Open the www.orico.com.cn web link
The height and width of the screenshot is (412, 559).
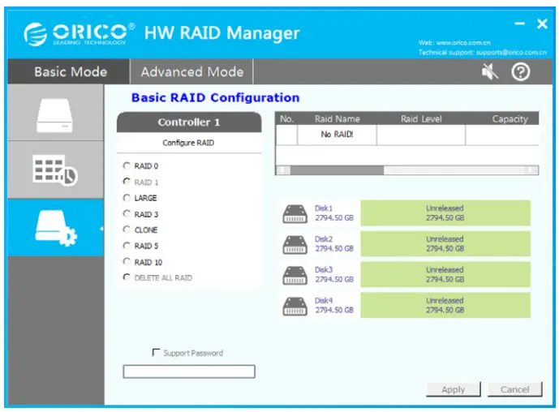pos(463,43)
